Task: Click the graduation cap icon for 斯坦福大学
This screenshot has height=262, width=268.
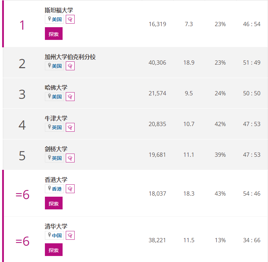Action: point(70,19)
